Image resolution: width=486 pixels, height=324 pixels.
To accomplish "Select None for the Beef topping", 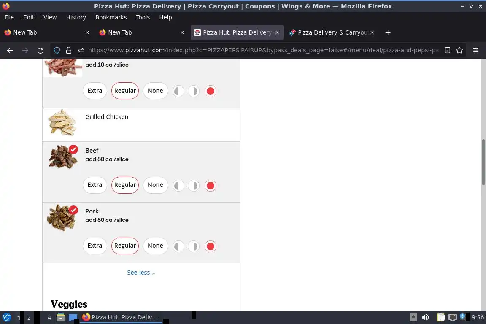I will [x=155, y=185].
